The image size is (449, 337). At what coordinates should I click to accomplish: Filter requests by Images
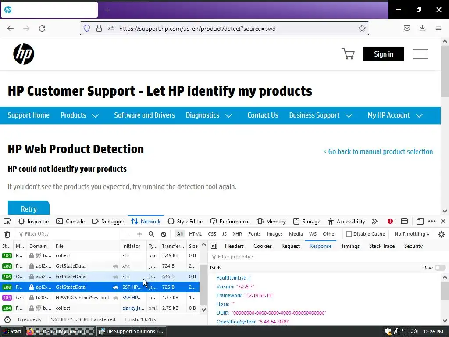275,234
